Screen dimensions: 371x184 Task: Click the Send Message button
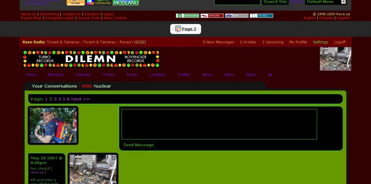pyautogui.click(x=138, y=145)
